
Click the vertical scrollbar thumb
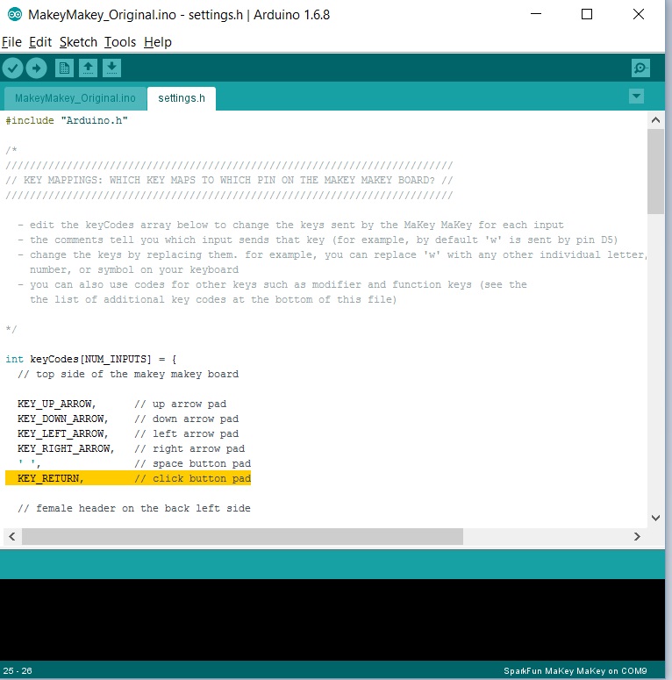coord(655,171)
